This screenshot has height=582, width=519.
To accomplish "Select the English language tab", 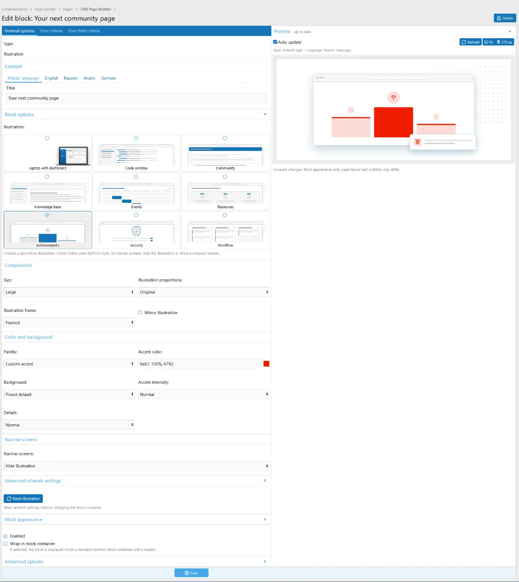I will [x=51, y=78].
